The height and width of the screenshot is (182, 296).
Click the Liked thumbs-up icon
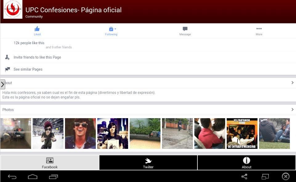pos(37,29)
